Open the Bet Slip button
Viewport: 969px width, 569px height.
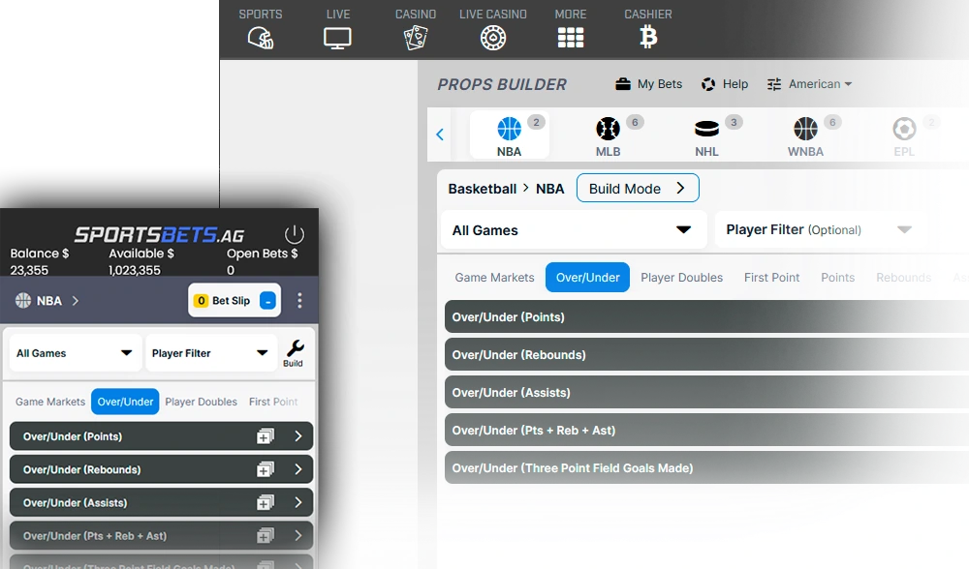[x=234, y=301]
